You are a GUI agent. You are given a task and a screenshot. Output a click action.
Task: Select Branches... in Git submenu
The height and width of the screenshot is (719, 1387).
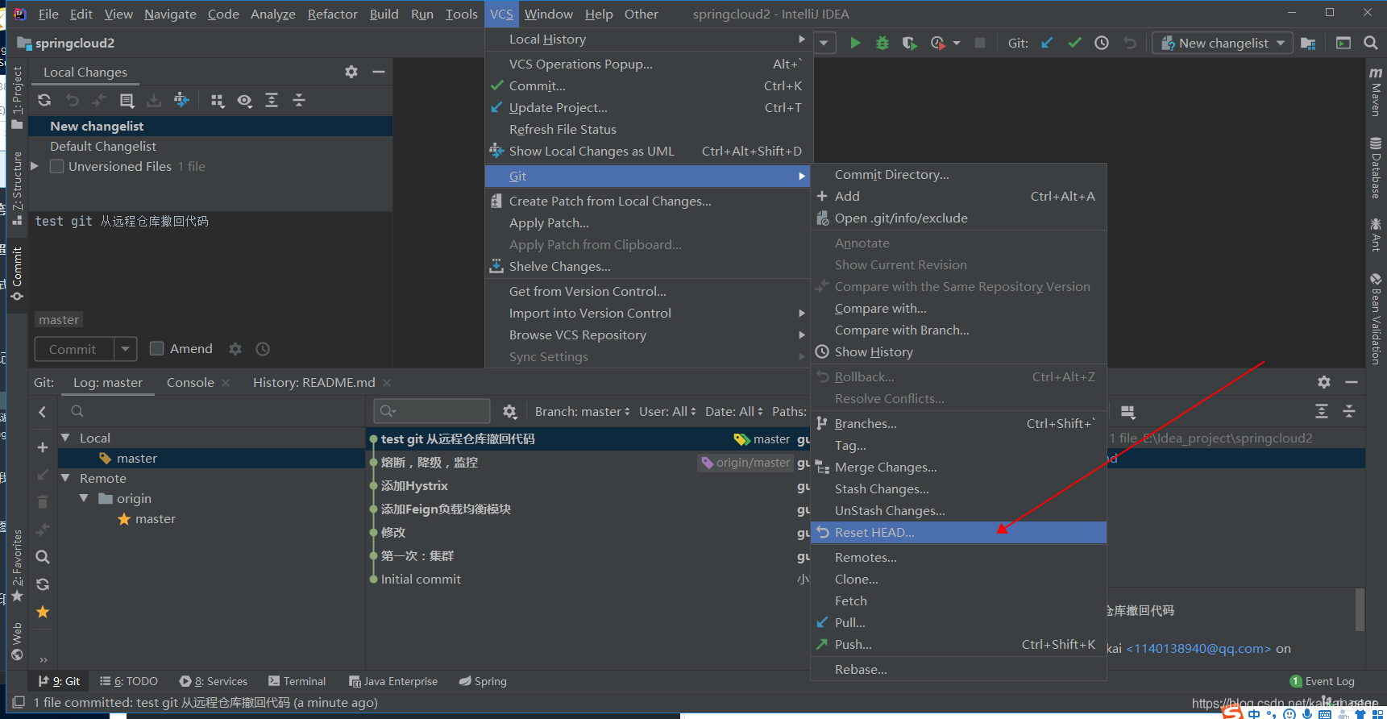(x=958, y=423)
